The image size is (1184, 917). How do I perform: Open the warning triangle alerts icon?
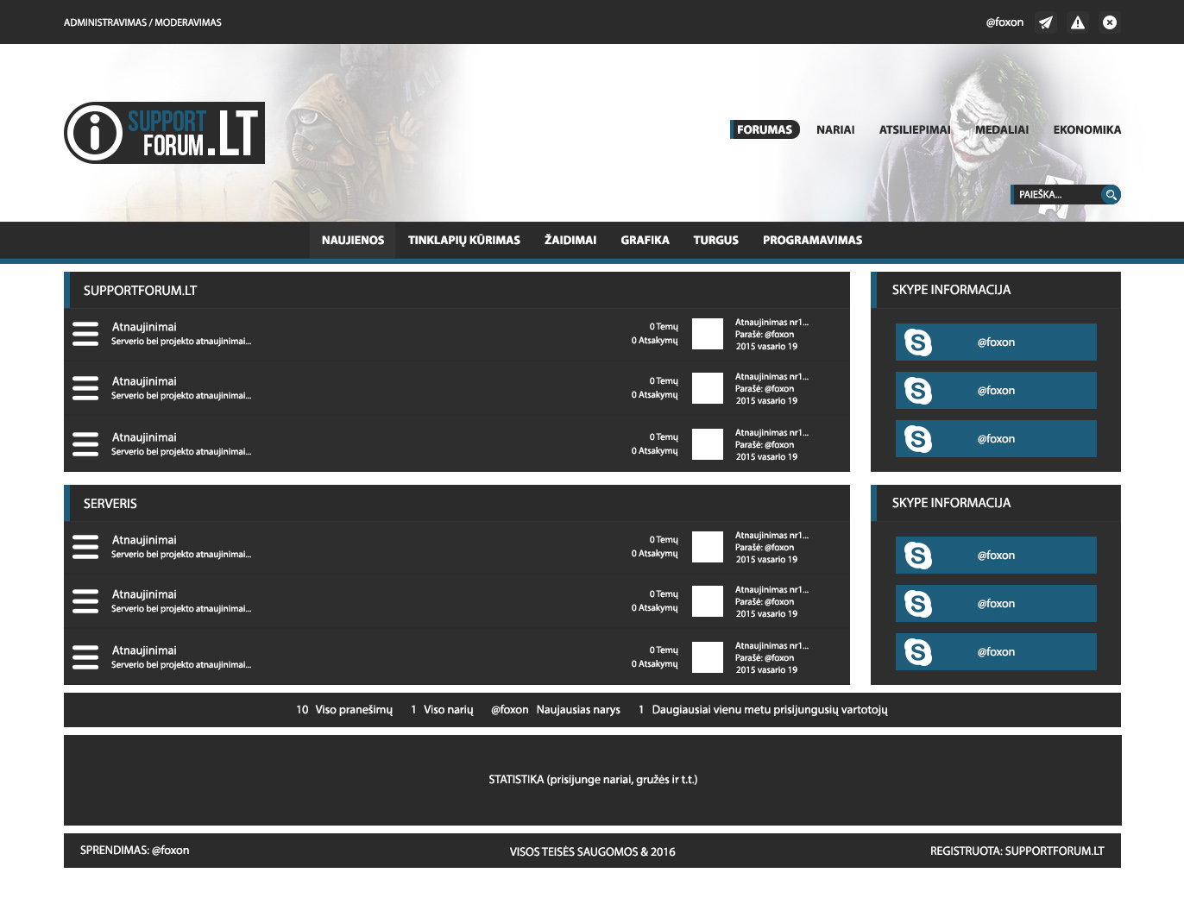pyautogui.click(x=1078, y=22)
